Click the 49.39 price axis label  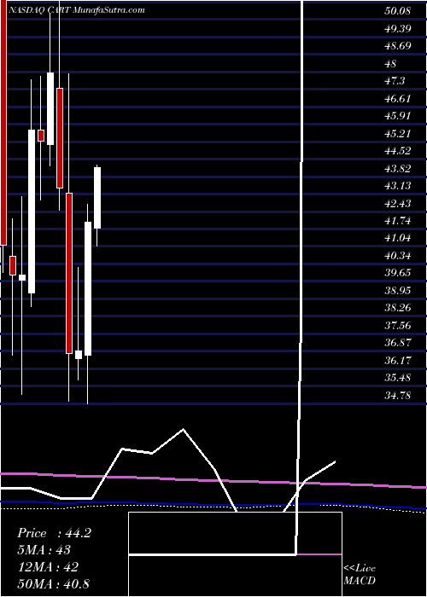397,28
